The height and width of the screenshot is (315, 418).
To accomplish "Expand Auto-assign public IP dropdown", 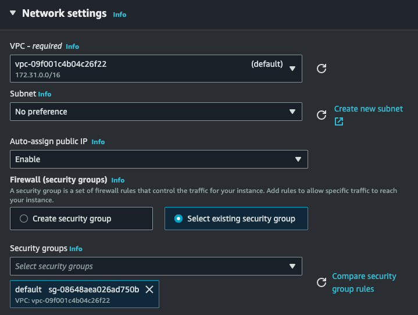I will (159, 159).
